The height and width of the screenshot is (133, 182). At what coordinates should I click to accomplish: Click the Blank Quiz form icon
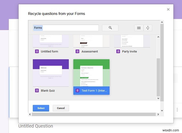[37, 90]
